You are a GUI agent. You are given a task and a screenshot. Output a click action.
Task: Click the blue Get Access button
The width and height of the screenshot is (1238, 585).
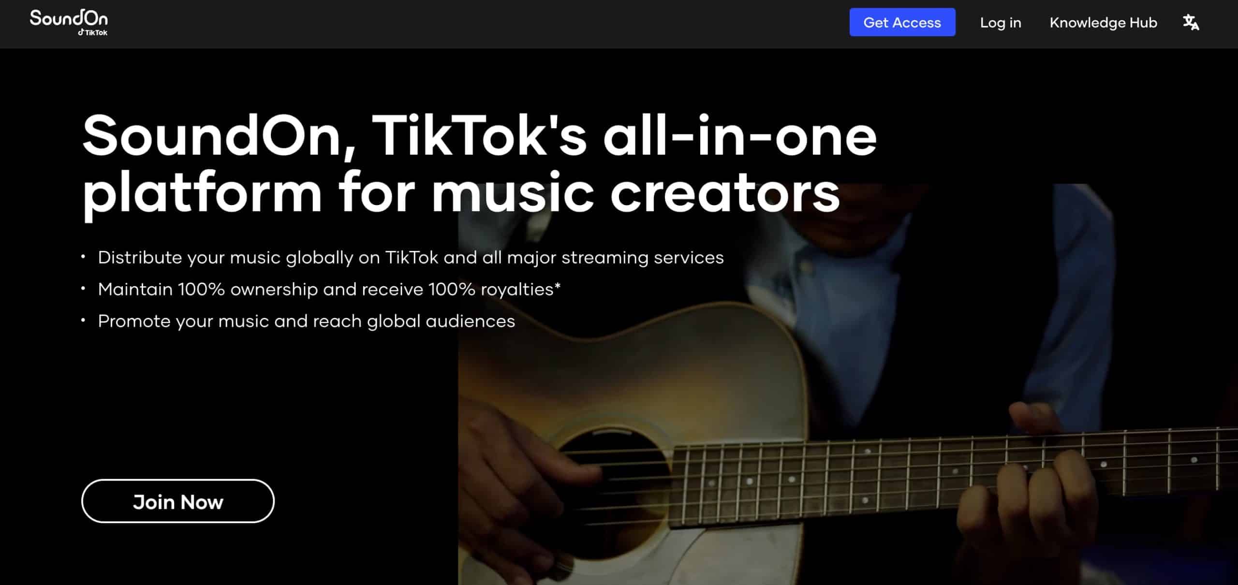pos(902,22)
